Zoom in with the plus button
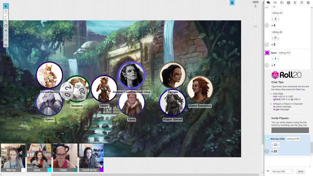The width and height of the screenshot is (313, 176). coord(255,6)
